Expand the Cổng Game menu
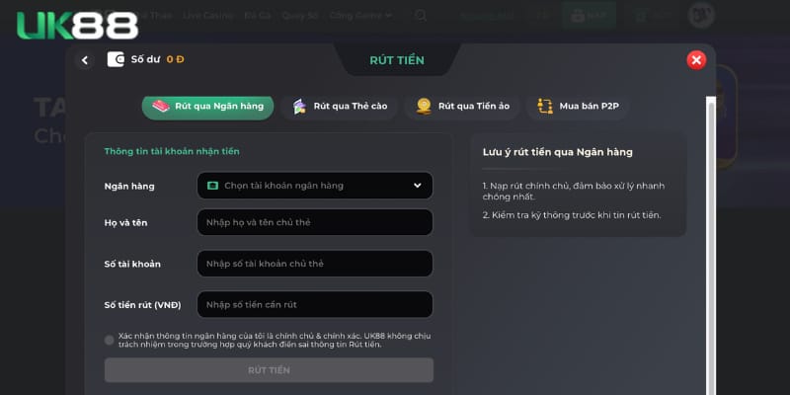 (x=360, y=16)
